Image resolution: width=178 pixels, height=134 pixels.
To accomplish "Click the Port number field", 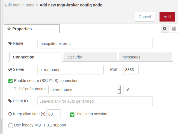I will click(131, 70).
